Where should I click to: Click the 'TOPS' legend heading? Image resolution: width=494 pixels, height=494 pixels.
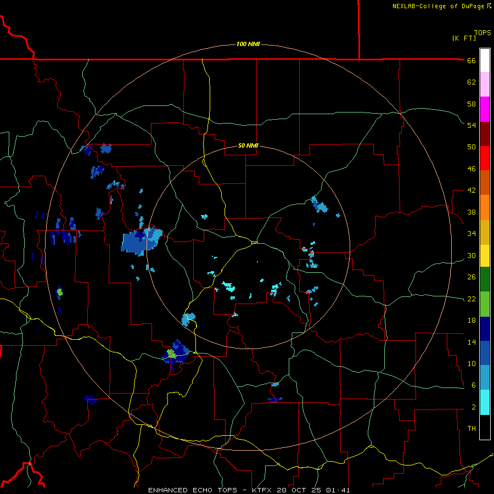point(482,32)
